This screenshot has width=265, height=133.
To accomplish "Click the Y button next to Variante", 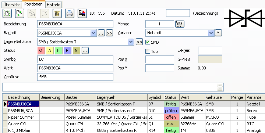I will click(x=218, y=33).
